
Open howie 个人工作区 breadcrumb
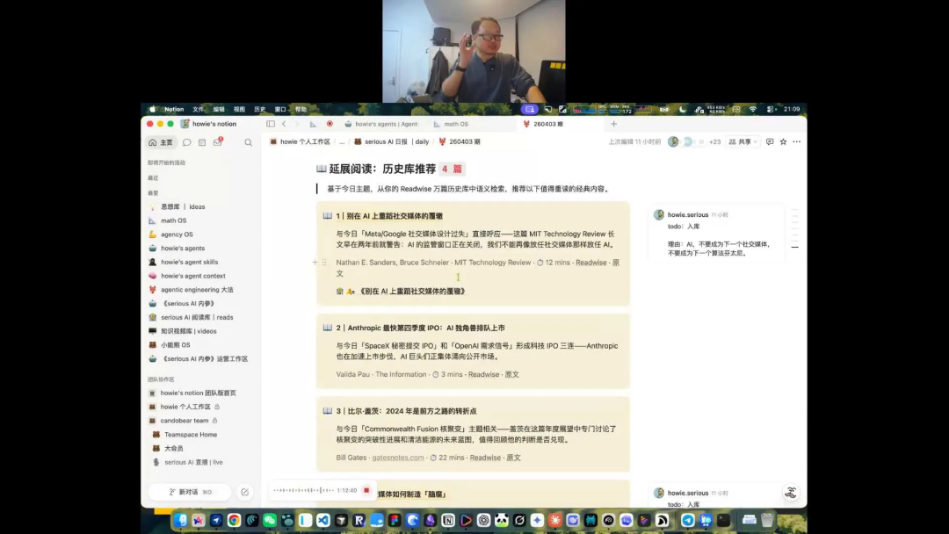click(300, 141)
